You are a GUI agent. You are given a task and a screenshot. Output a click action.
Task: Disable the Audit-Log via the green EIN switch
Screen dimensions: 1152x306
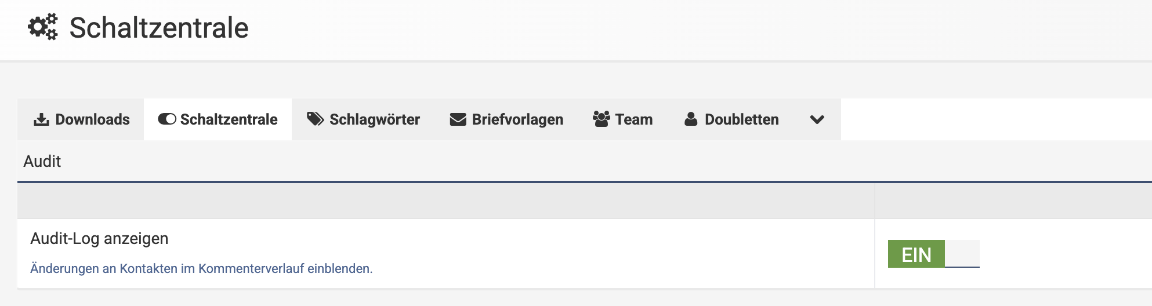click(x=916, y=254)
